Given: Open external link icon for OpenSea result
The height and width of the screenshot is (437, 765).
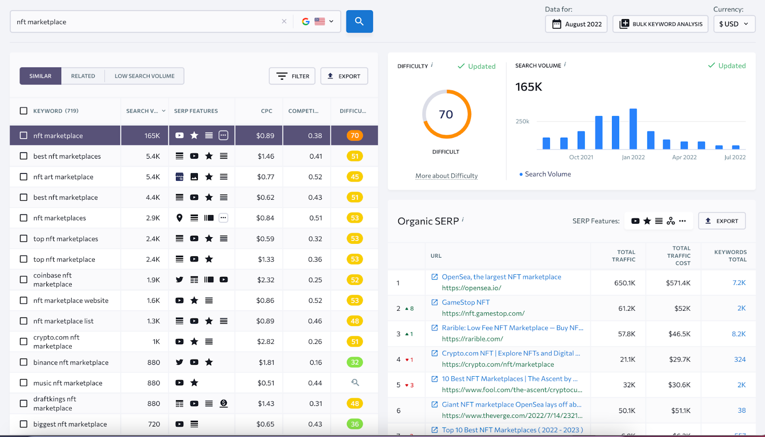Looking at the screenshot, I should (x=434, y=277).
